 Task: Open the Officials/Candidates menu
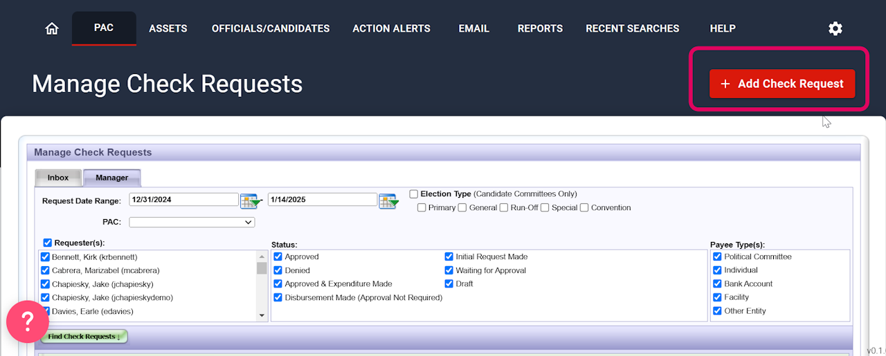tap(271, 28)
